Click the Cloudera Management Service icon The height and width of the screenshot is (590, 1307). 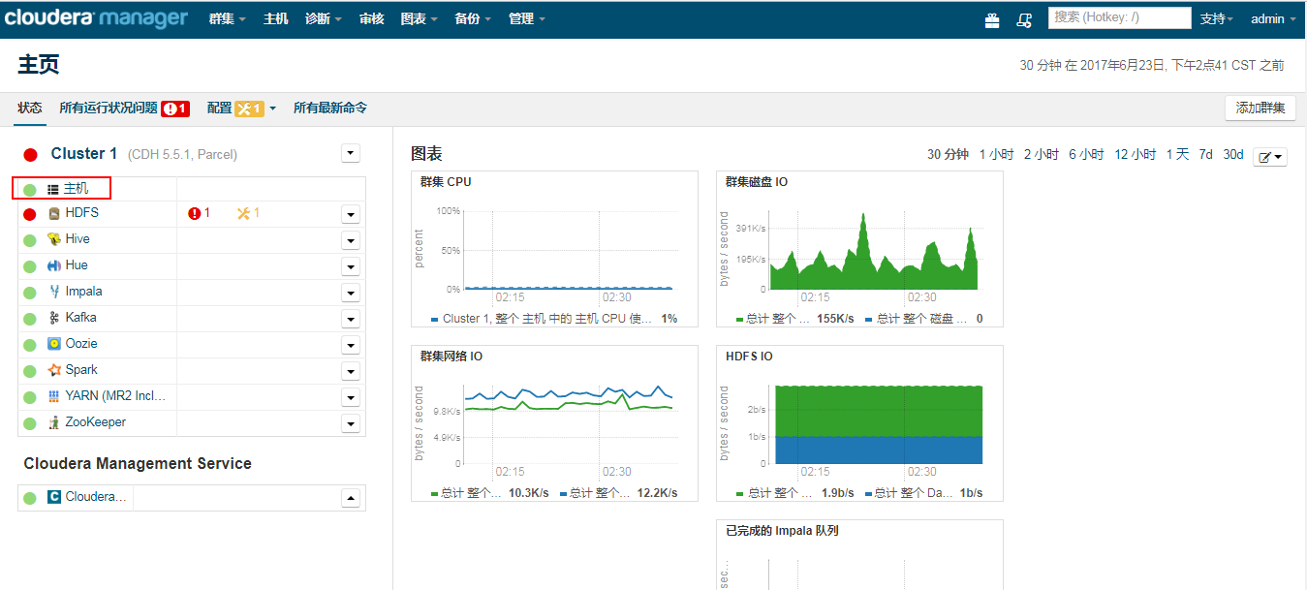coord(54,497)
